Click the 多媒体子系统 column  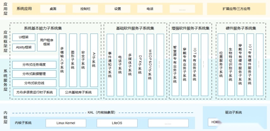click(x=130, y=65)
